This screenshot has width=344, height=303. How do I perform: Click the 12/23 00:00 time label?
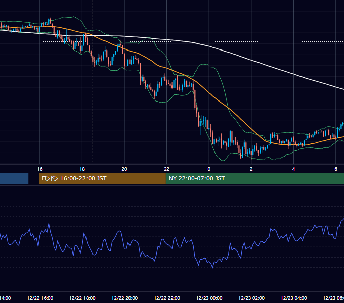[209, 298]
